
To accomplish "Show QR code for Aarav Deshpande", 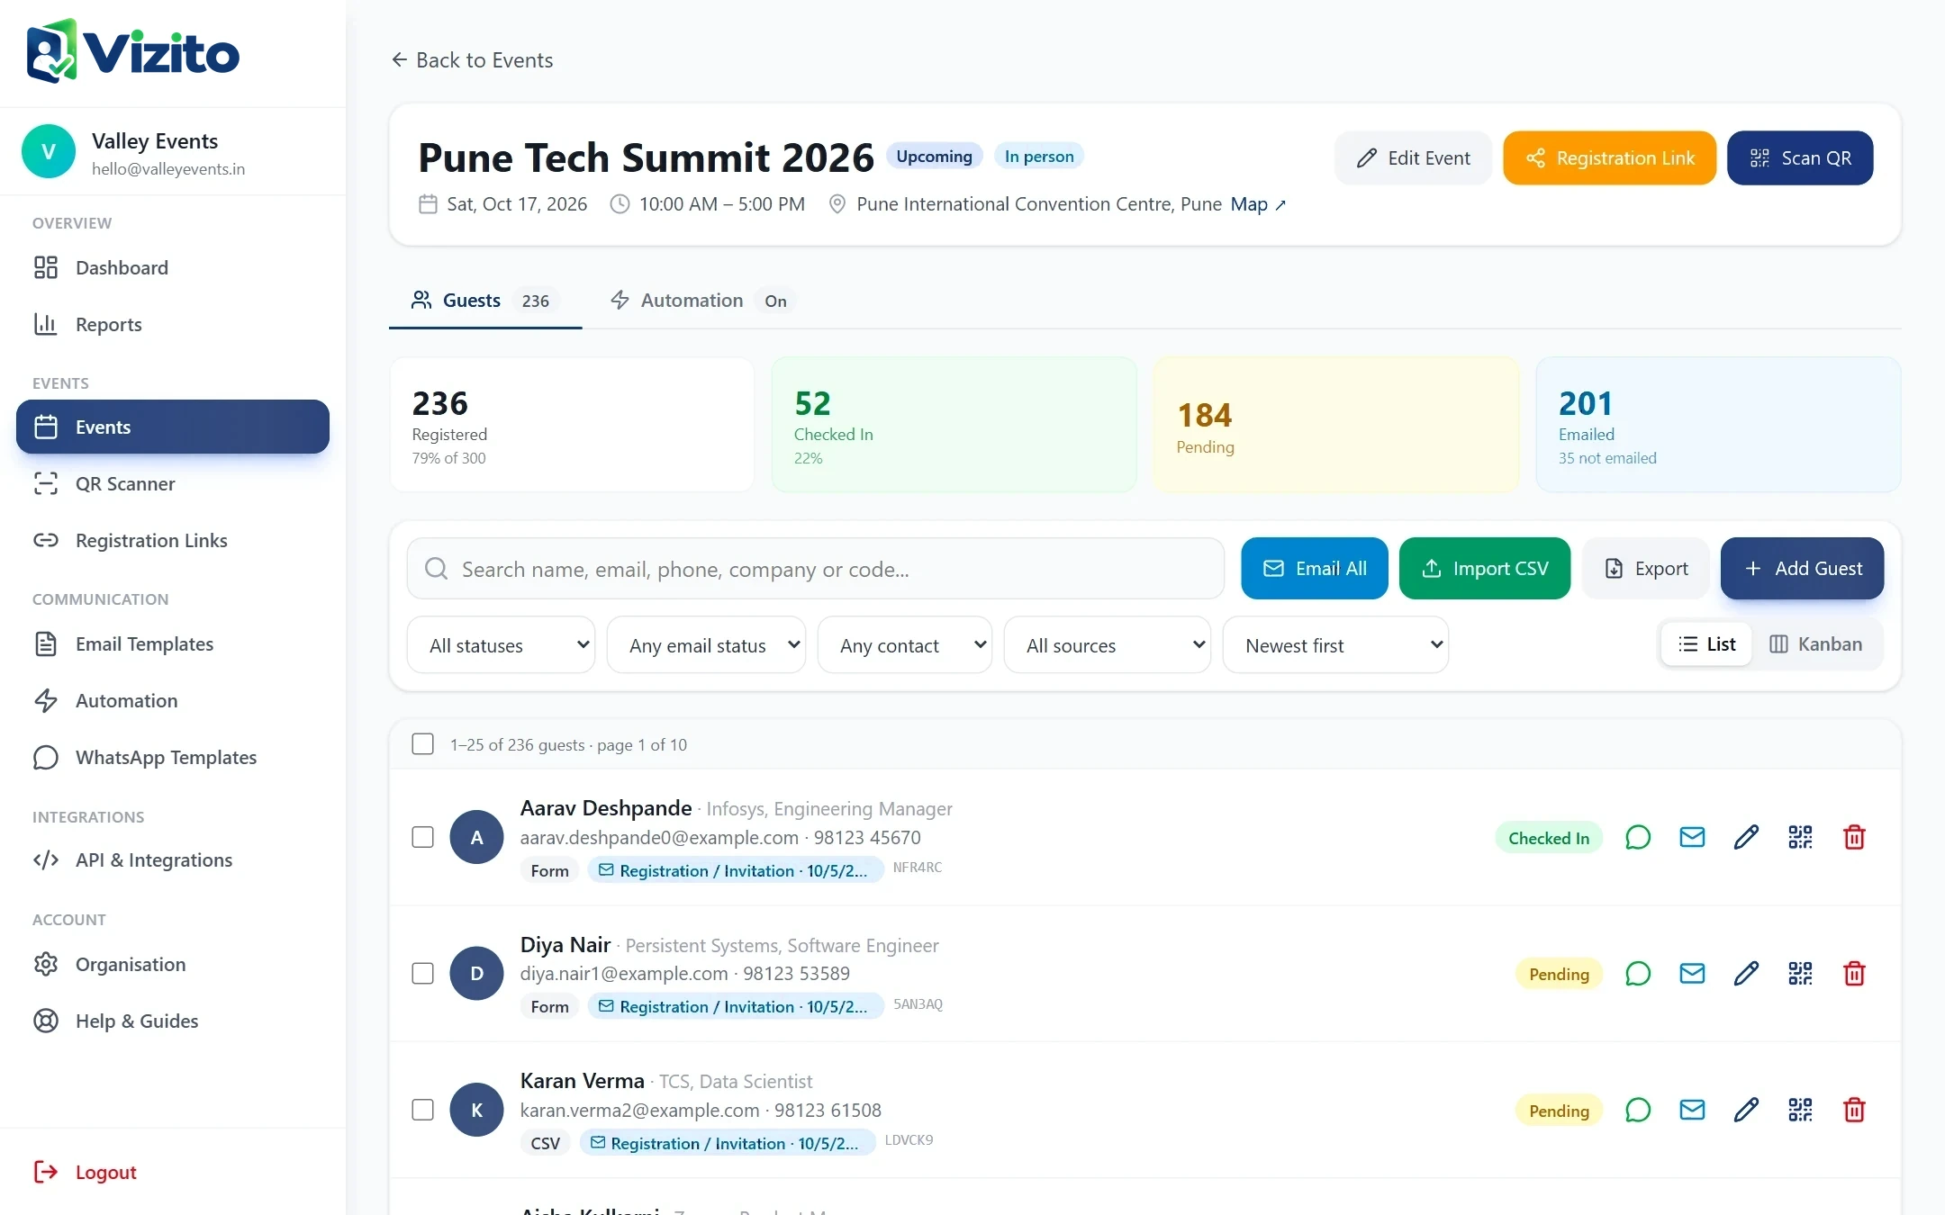I will (x=1800, y=838).
